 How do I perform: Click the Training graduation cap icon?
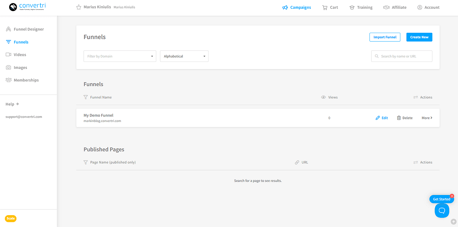tap(352, 7)
